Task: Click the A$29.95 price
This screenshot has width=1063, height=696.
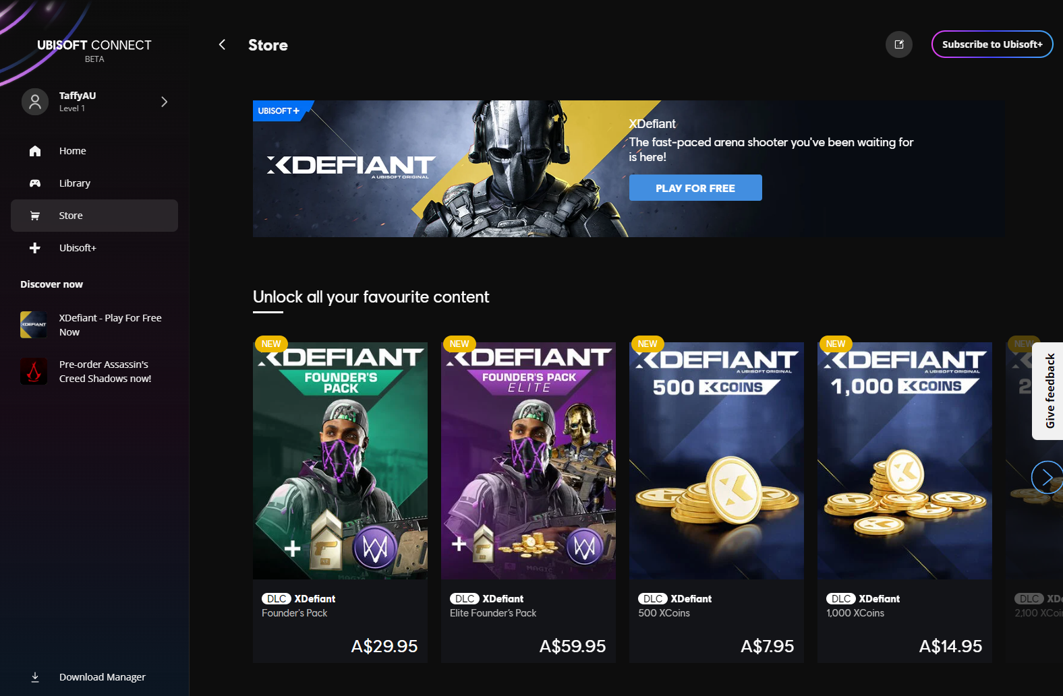Action: pos(384,646)
